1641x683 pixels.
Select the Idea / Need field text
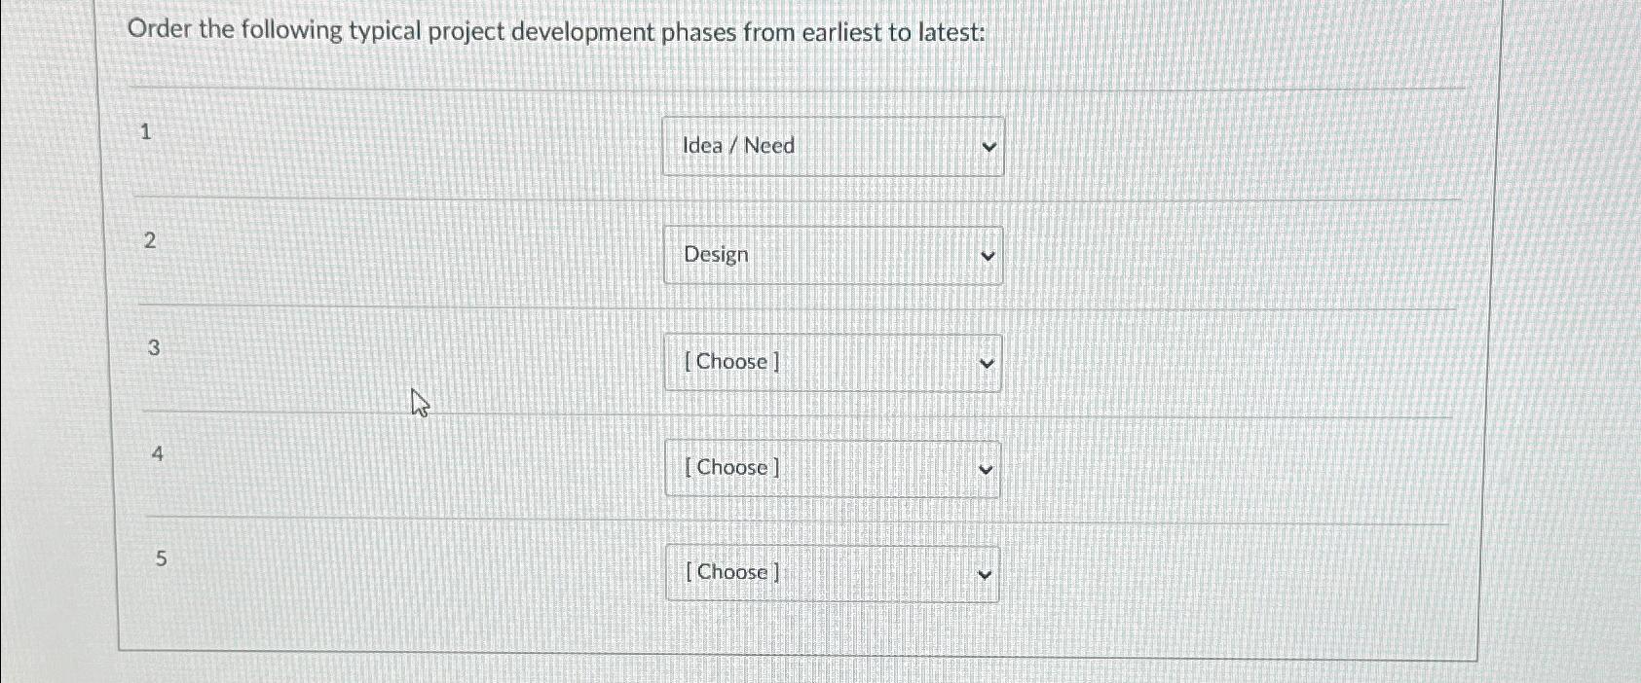pos(739,145)
